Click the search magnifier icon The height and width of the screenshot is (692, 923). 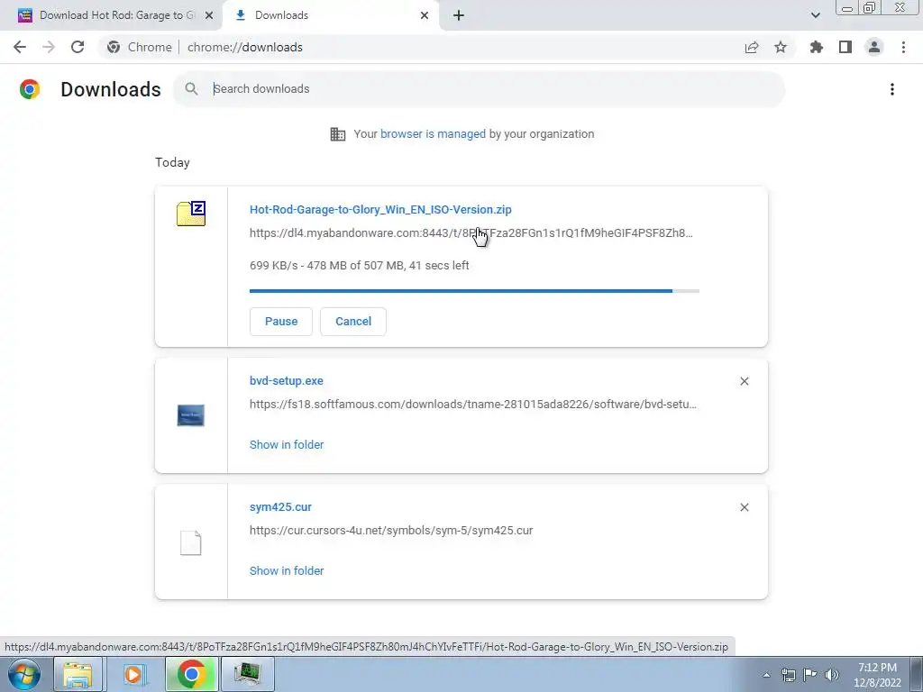191,89
